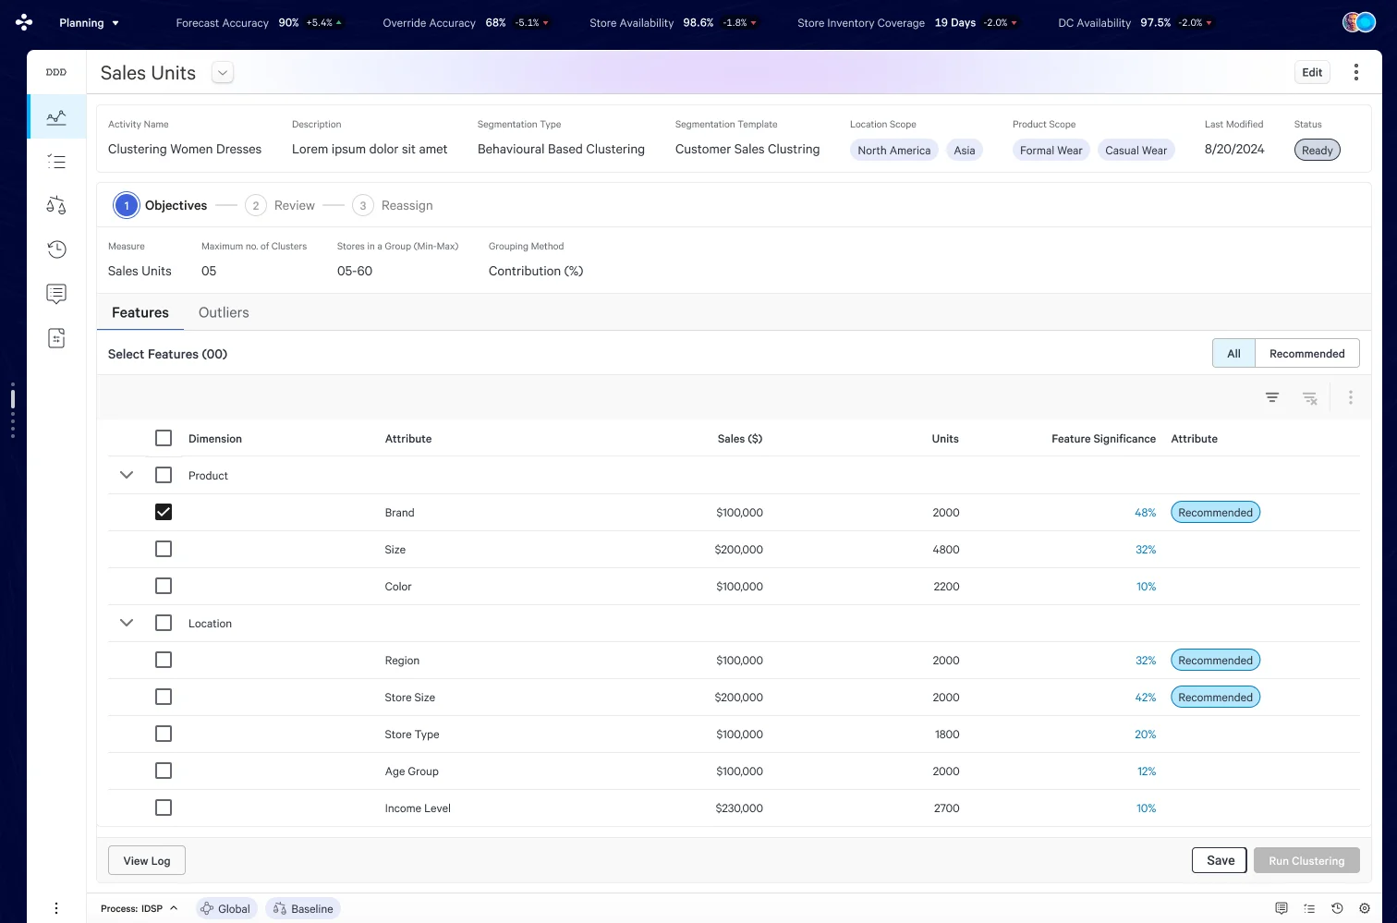Click the Ready status badge
This screenshot has width=1397, height=923.
pyautogui.click(x=1318, y=150)
